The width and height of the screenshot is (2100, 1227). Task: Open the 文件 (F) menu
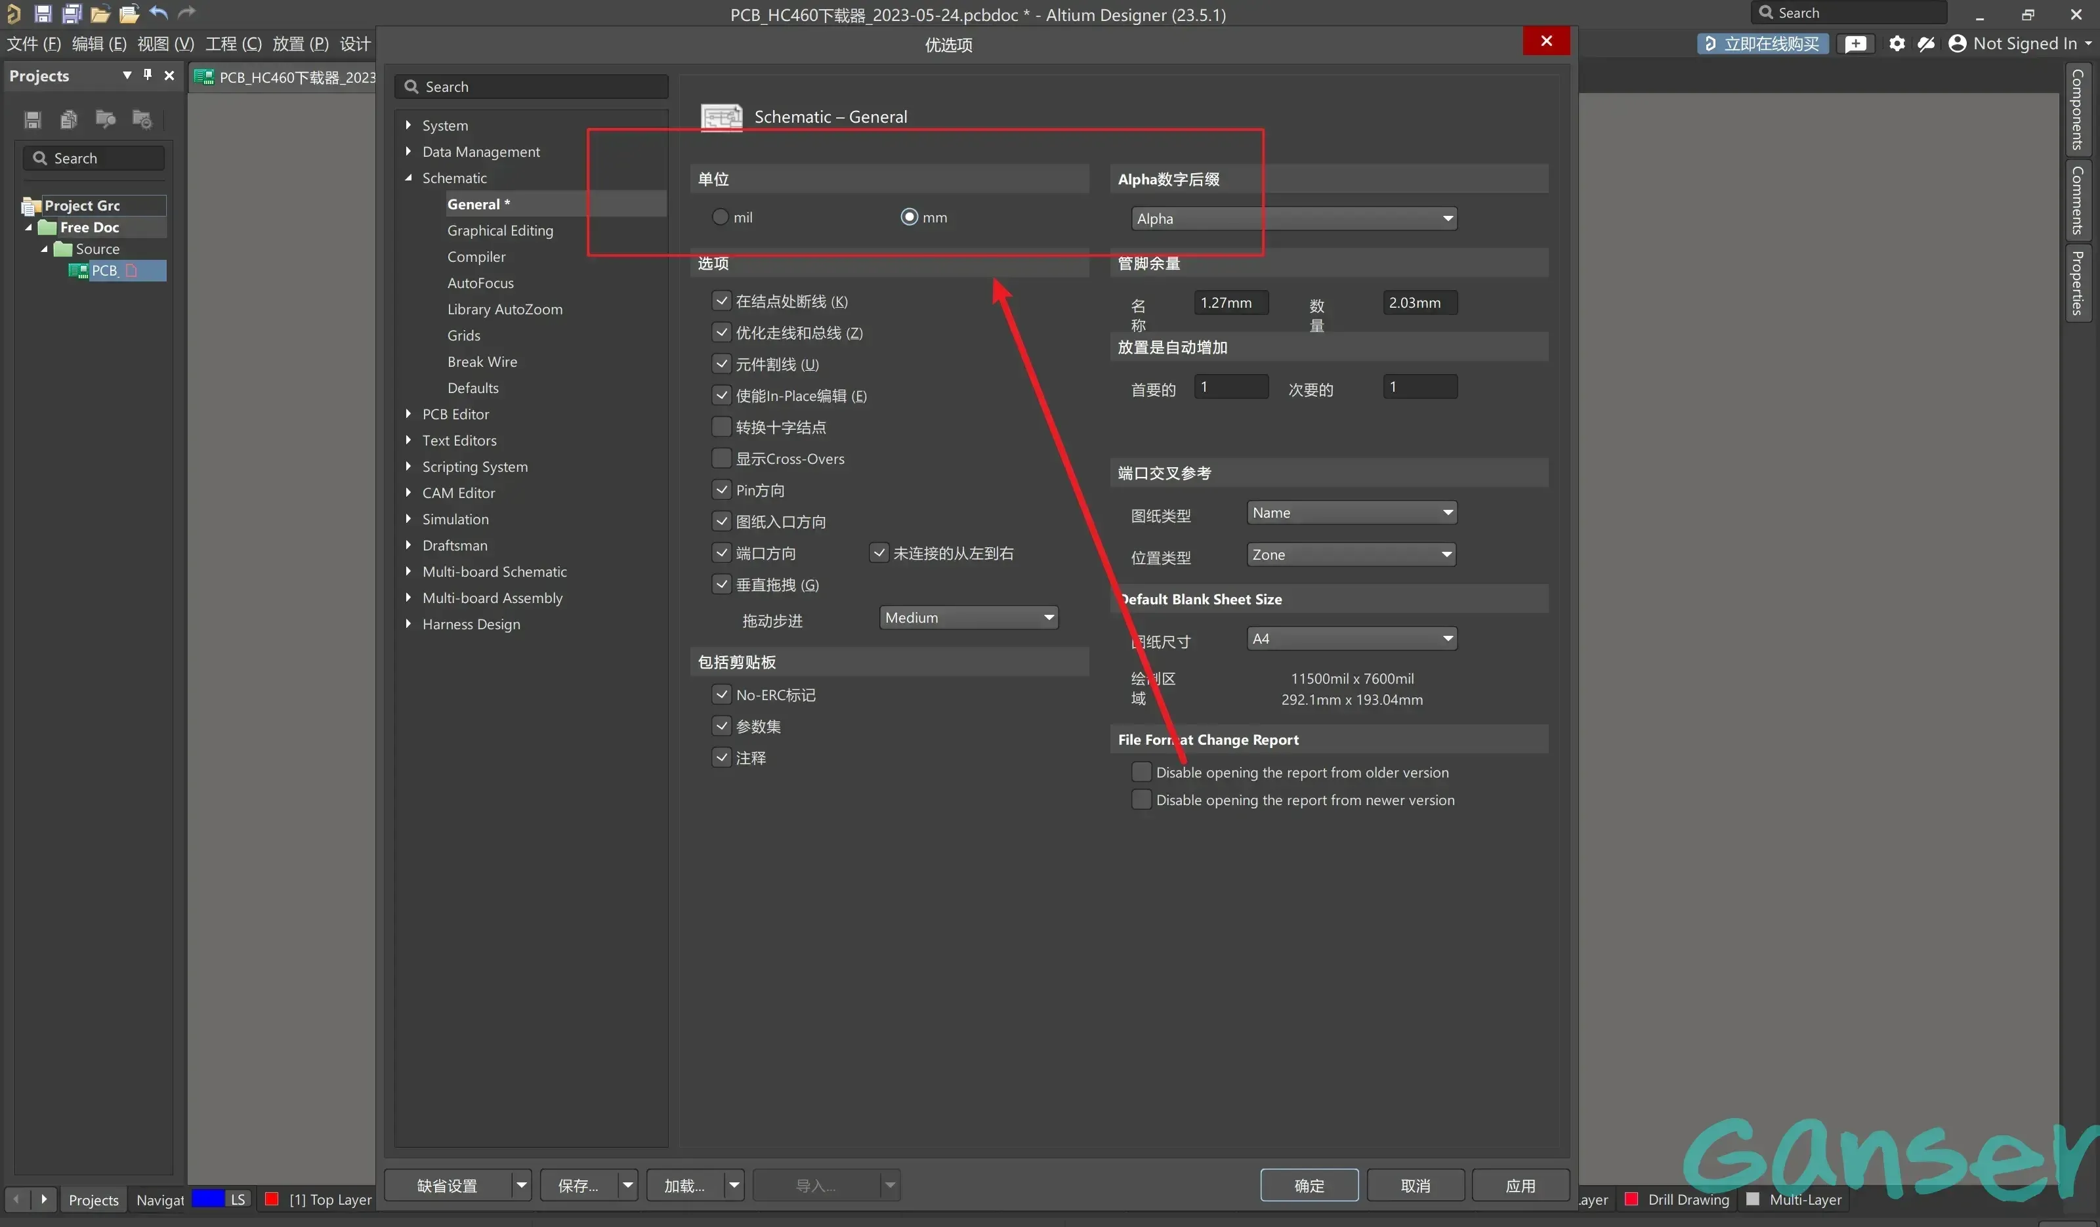coord(33,43)
